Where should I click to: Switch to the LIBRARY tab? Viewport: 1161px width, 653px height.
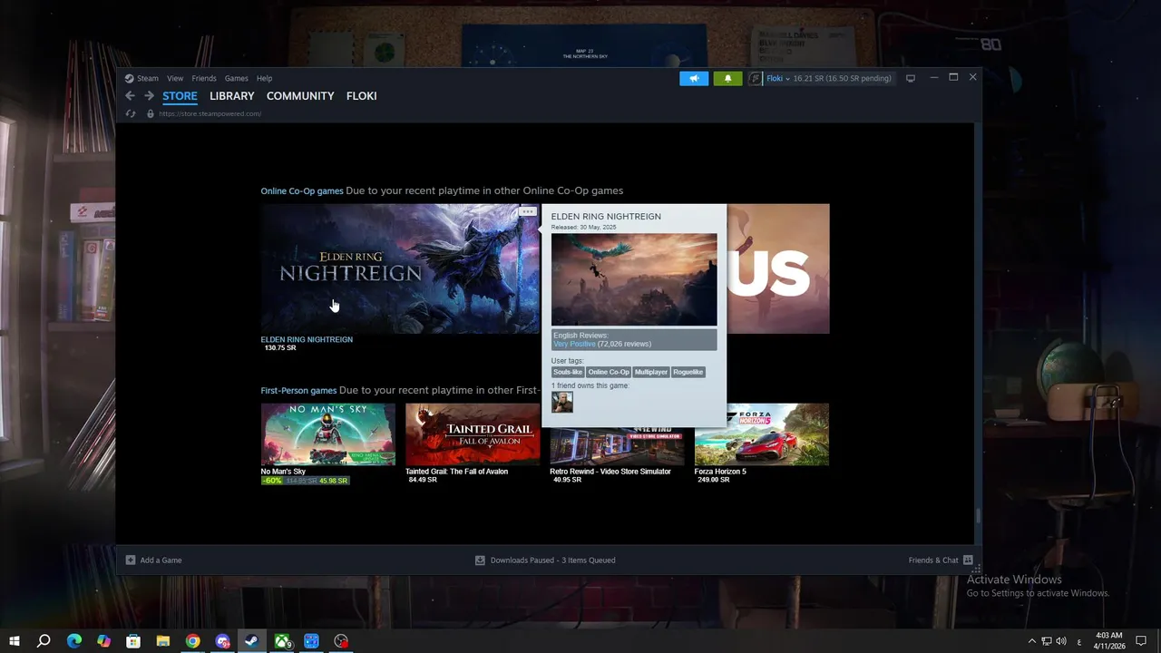tap(232, 96)
